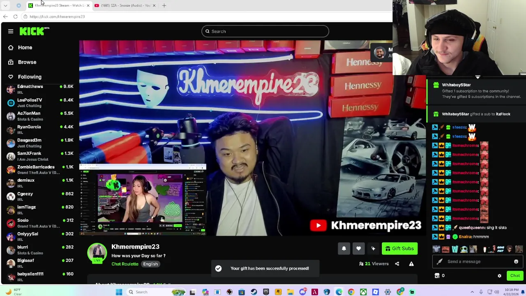Reload the page
Screen dimensions: 526x296
(15, 16)
